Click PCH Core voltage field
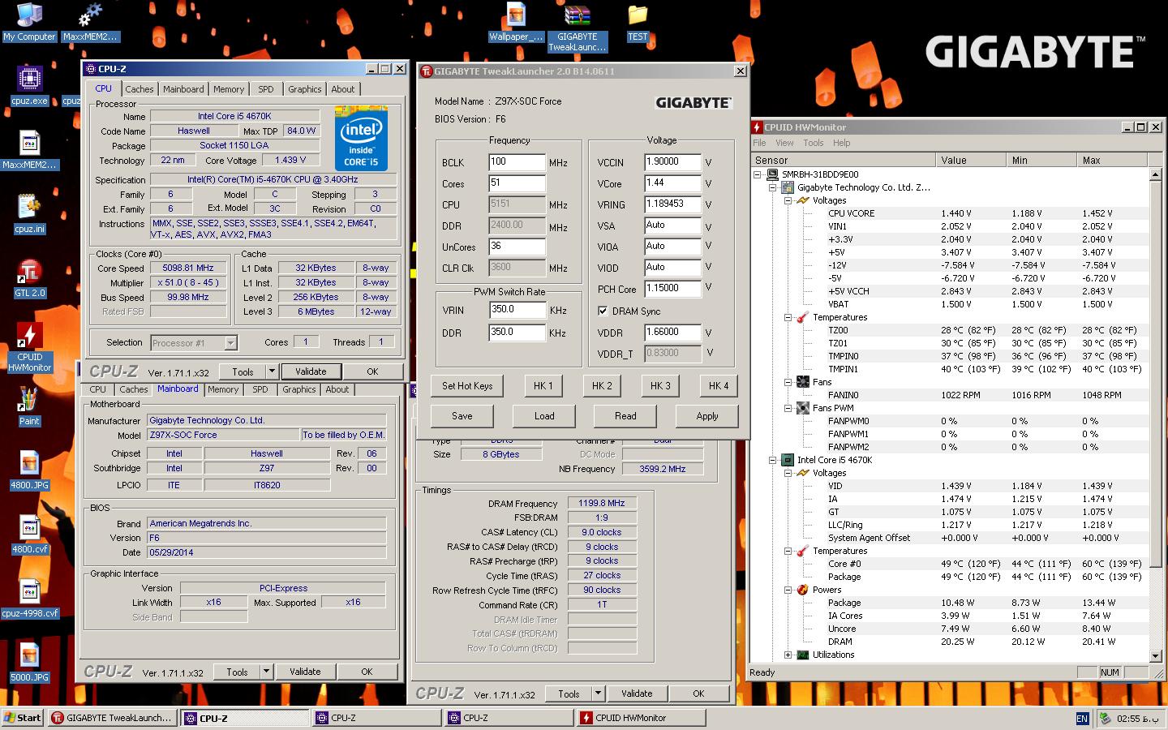The height and width of the screenshot is (730, 1168). [x=672, y=289]
